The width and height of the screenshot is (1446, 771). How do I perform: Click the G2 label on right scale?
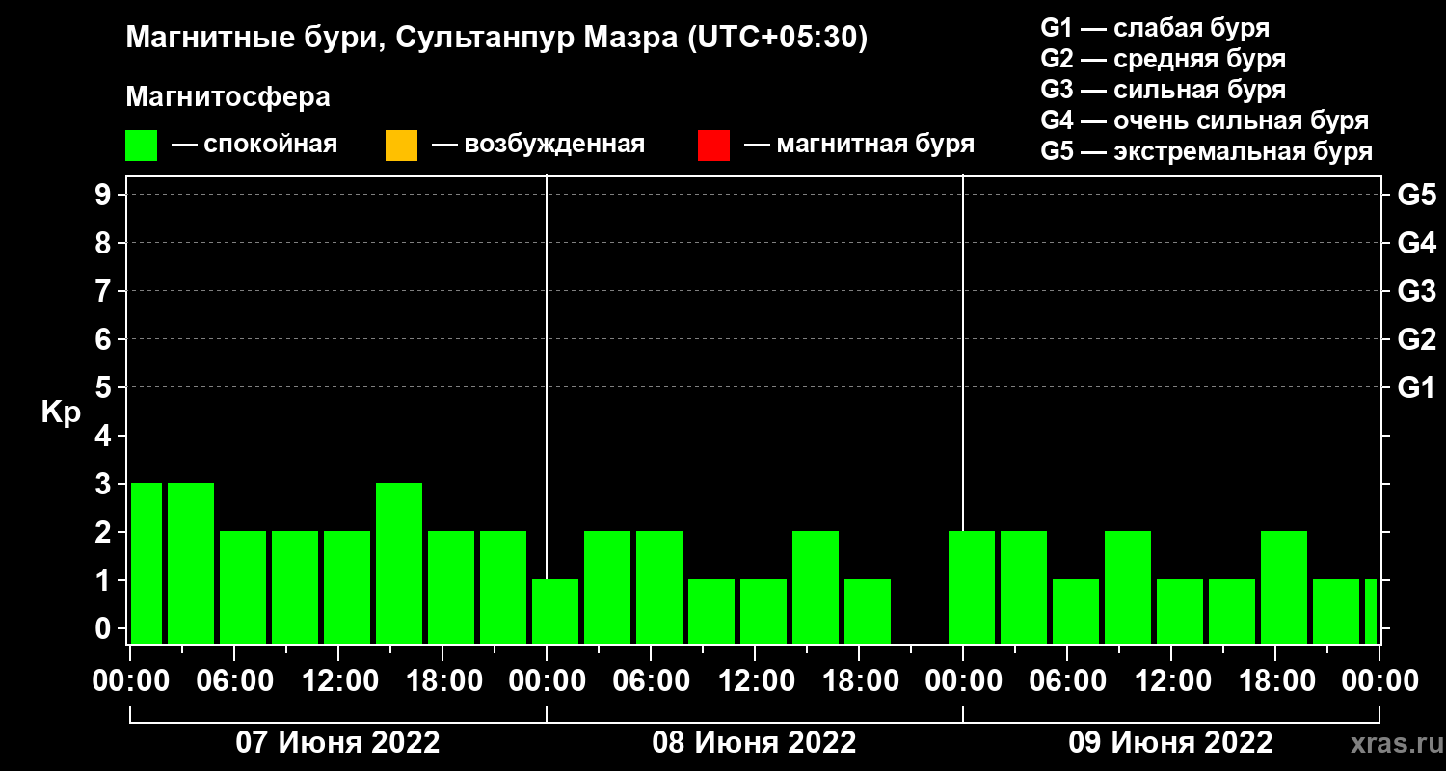[1416, 339]
